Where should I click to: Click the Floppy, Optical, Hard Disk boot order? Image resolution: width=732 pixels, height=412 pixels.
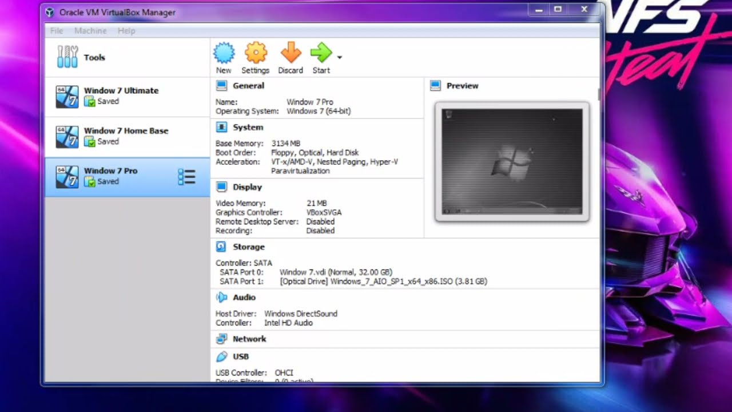click(315, 153)
